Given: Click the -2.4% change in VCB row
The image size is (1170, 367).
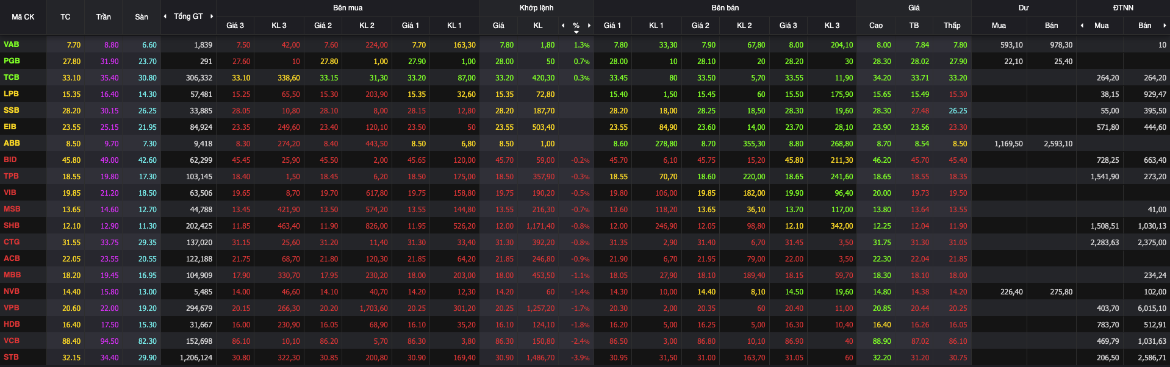Looking at the screenshot, I should (580, 341).
